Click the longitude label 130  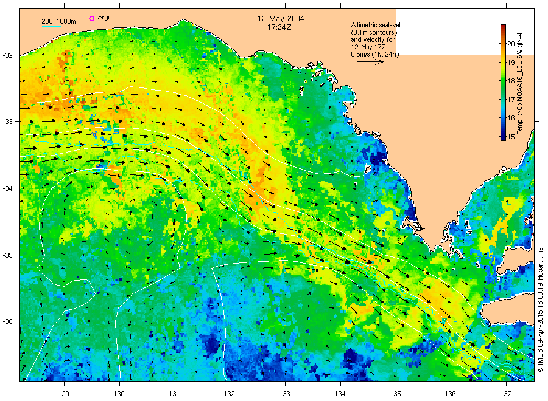tap(119, 394)
